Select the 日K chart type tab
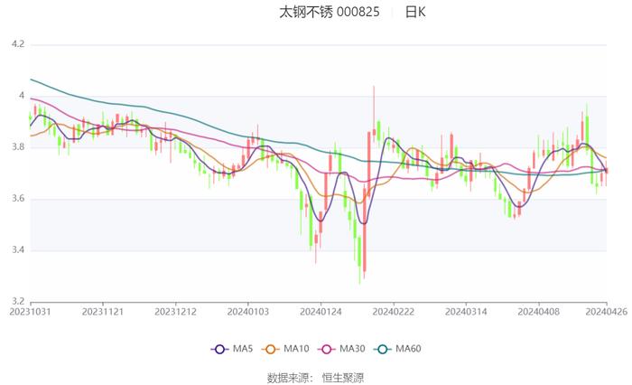 pyautogui.click(x=414, y=13)
